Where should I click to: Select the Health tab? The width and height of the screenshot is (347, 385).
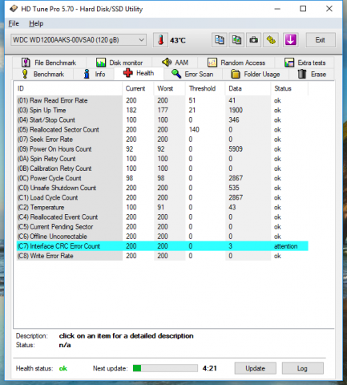tap(139, 73)
